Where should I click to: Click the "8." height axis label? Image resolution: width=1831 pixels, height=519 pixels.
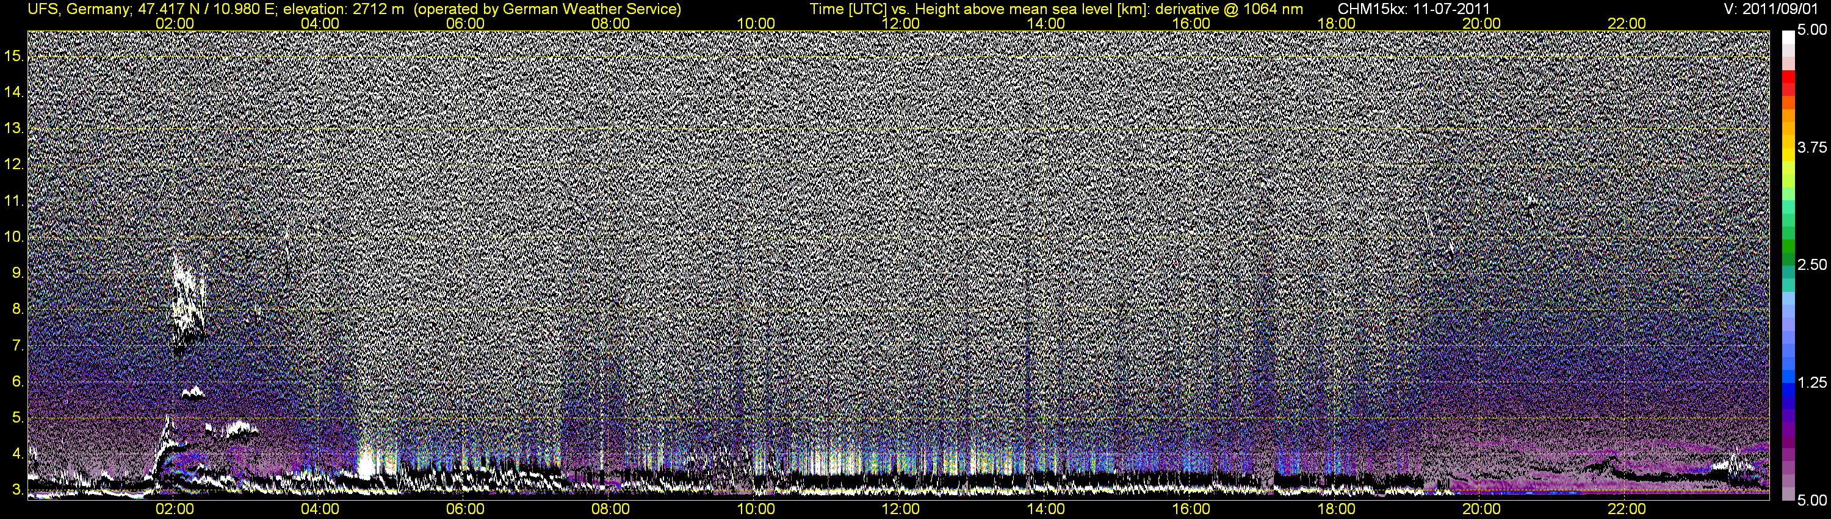point(18,310)
